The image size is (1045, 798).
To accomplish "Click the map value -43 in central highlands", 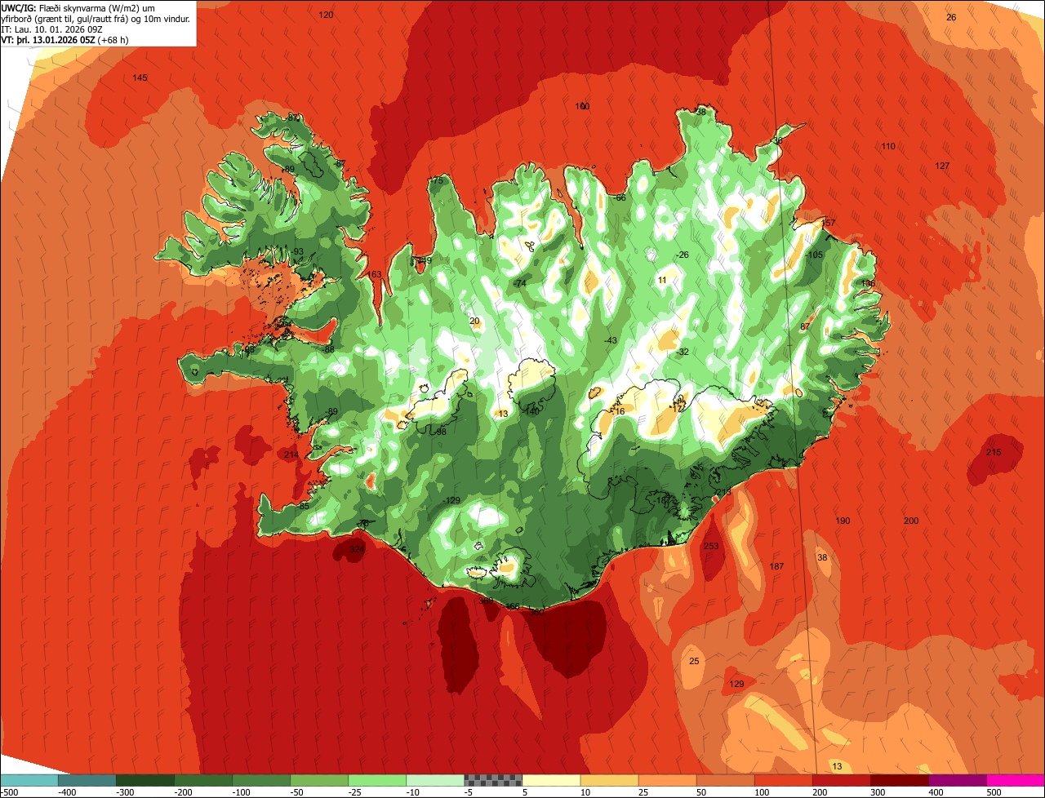I will coord(610,339).
